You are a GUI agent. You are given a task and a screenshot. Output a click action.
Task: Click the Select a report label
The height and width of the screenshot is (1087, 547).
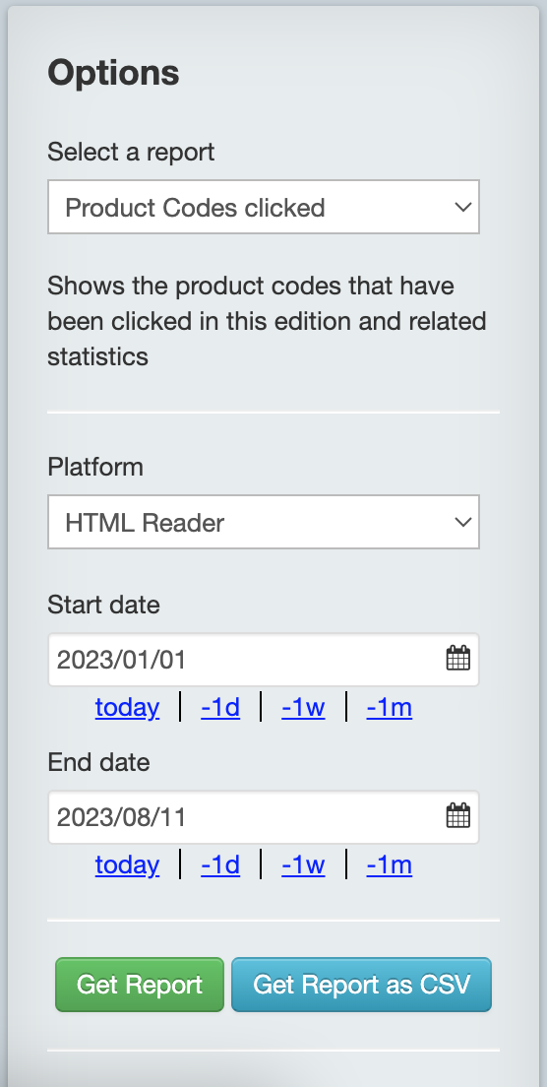(131, 151)
